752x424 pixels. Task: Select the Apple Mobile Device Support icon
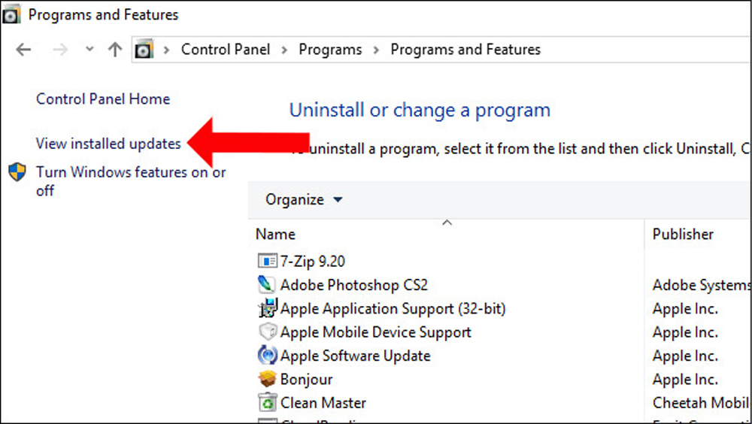point(267,332)
